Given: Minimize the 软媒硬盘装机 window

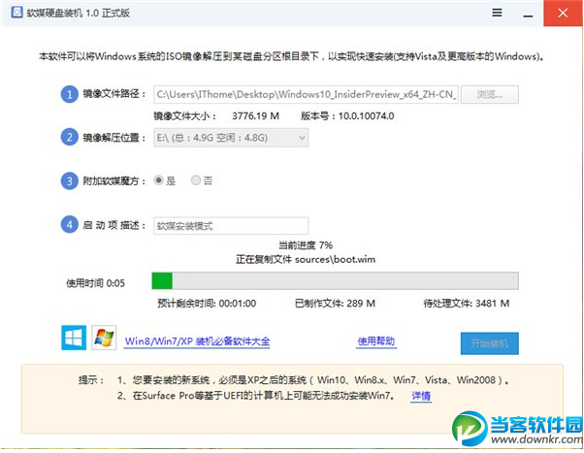Looking at the screenshot, I should (x=528, y=14).
